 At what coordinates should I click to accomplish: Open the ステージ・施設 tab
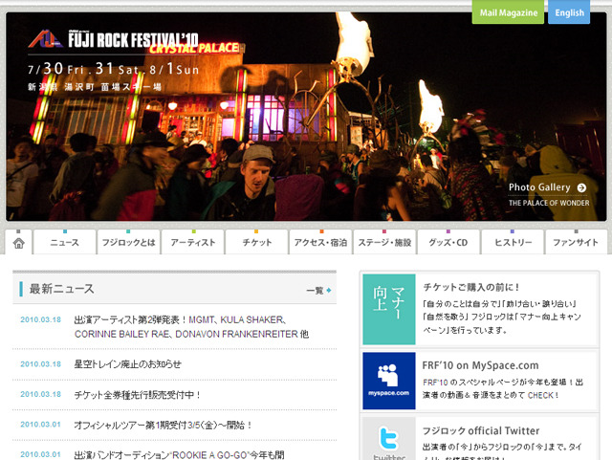(384, 243)
